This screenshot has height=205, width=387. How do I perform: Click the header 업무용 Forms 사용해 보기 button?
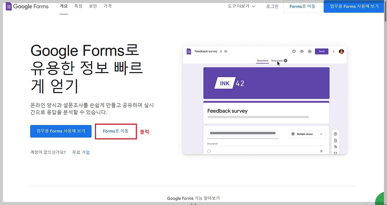pos(354,6)
